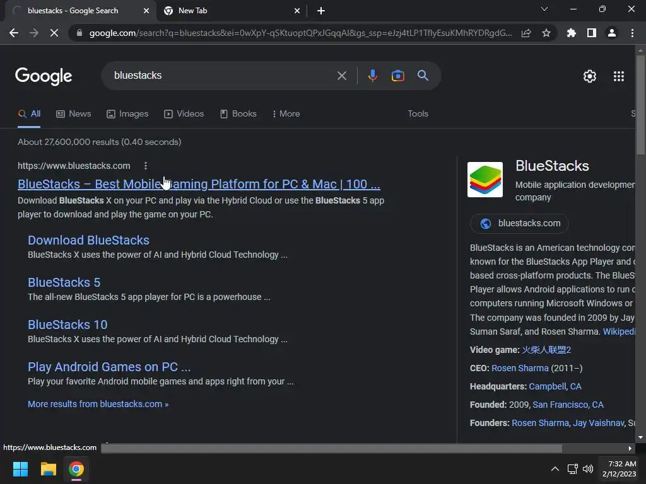Open Play Android Games on PC link
646x484 pixels.
coord(109,367)
